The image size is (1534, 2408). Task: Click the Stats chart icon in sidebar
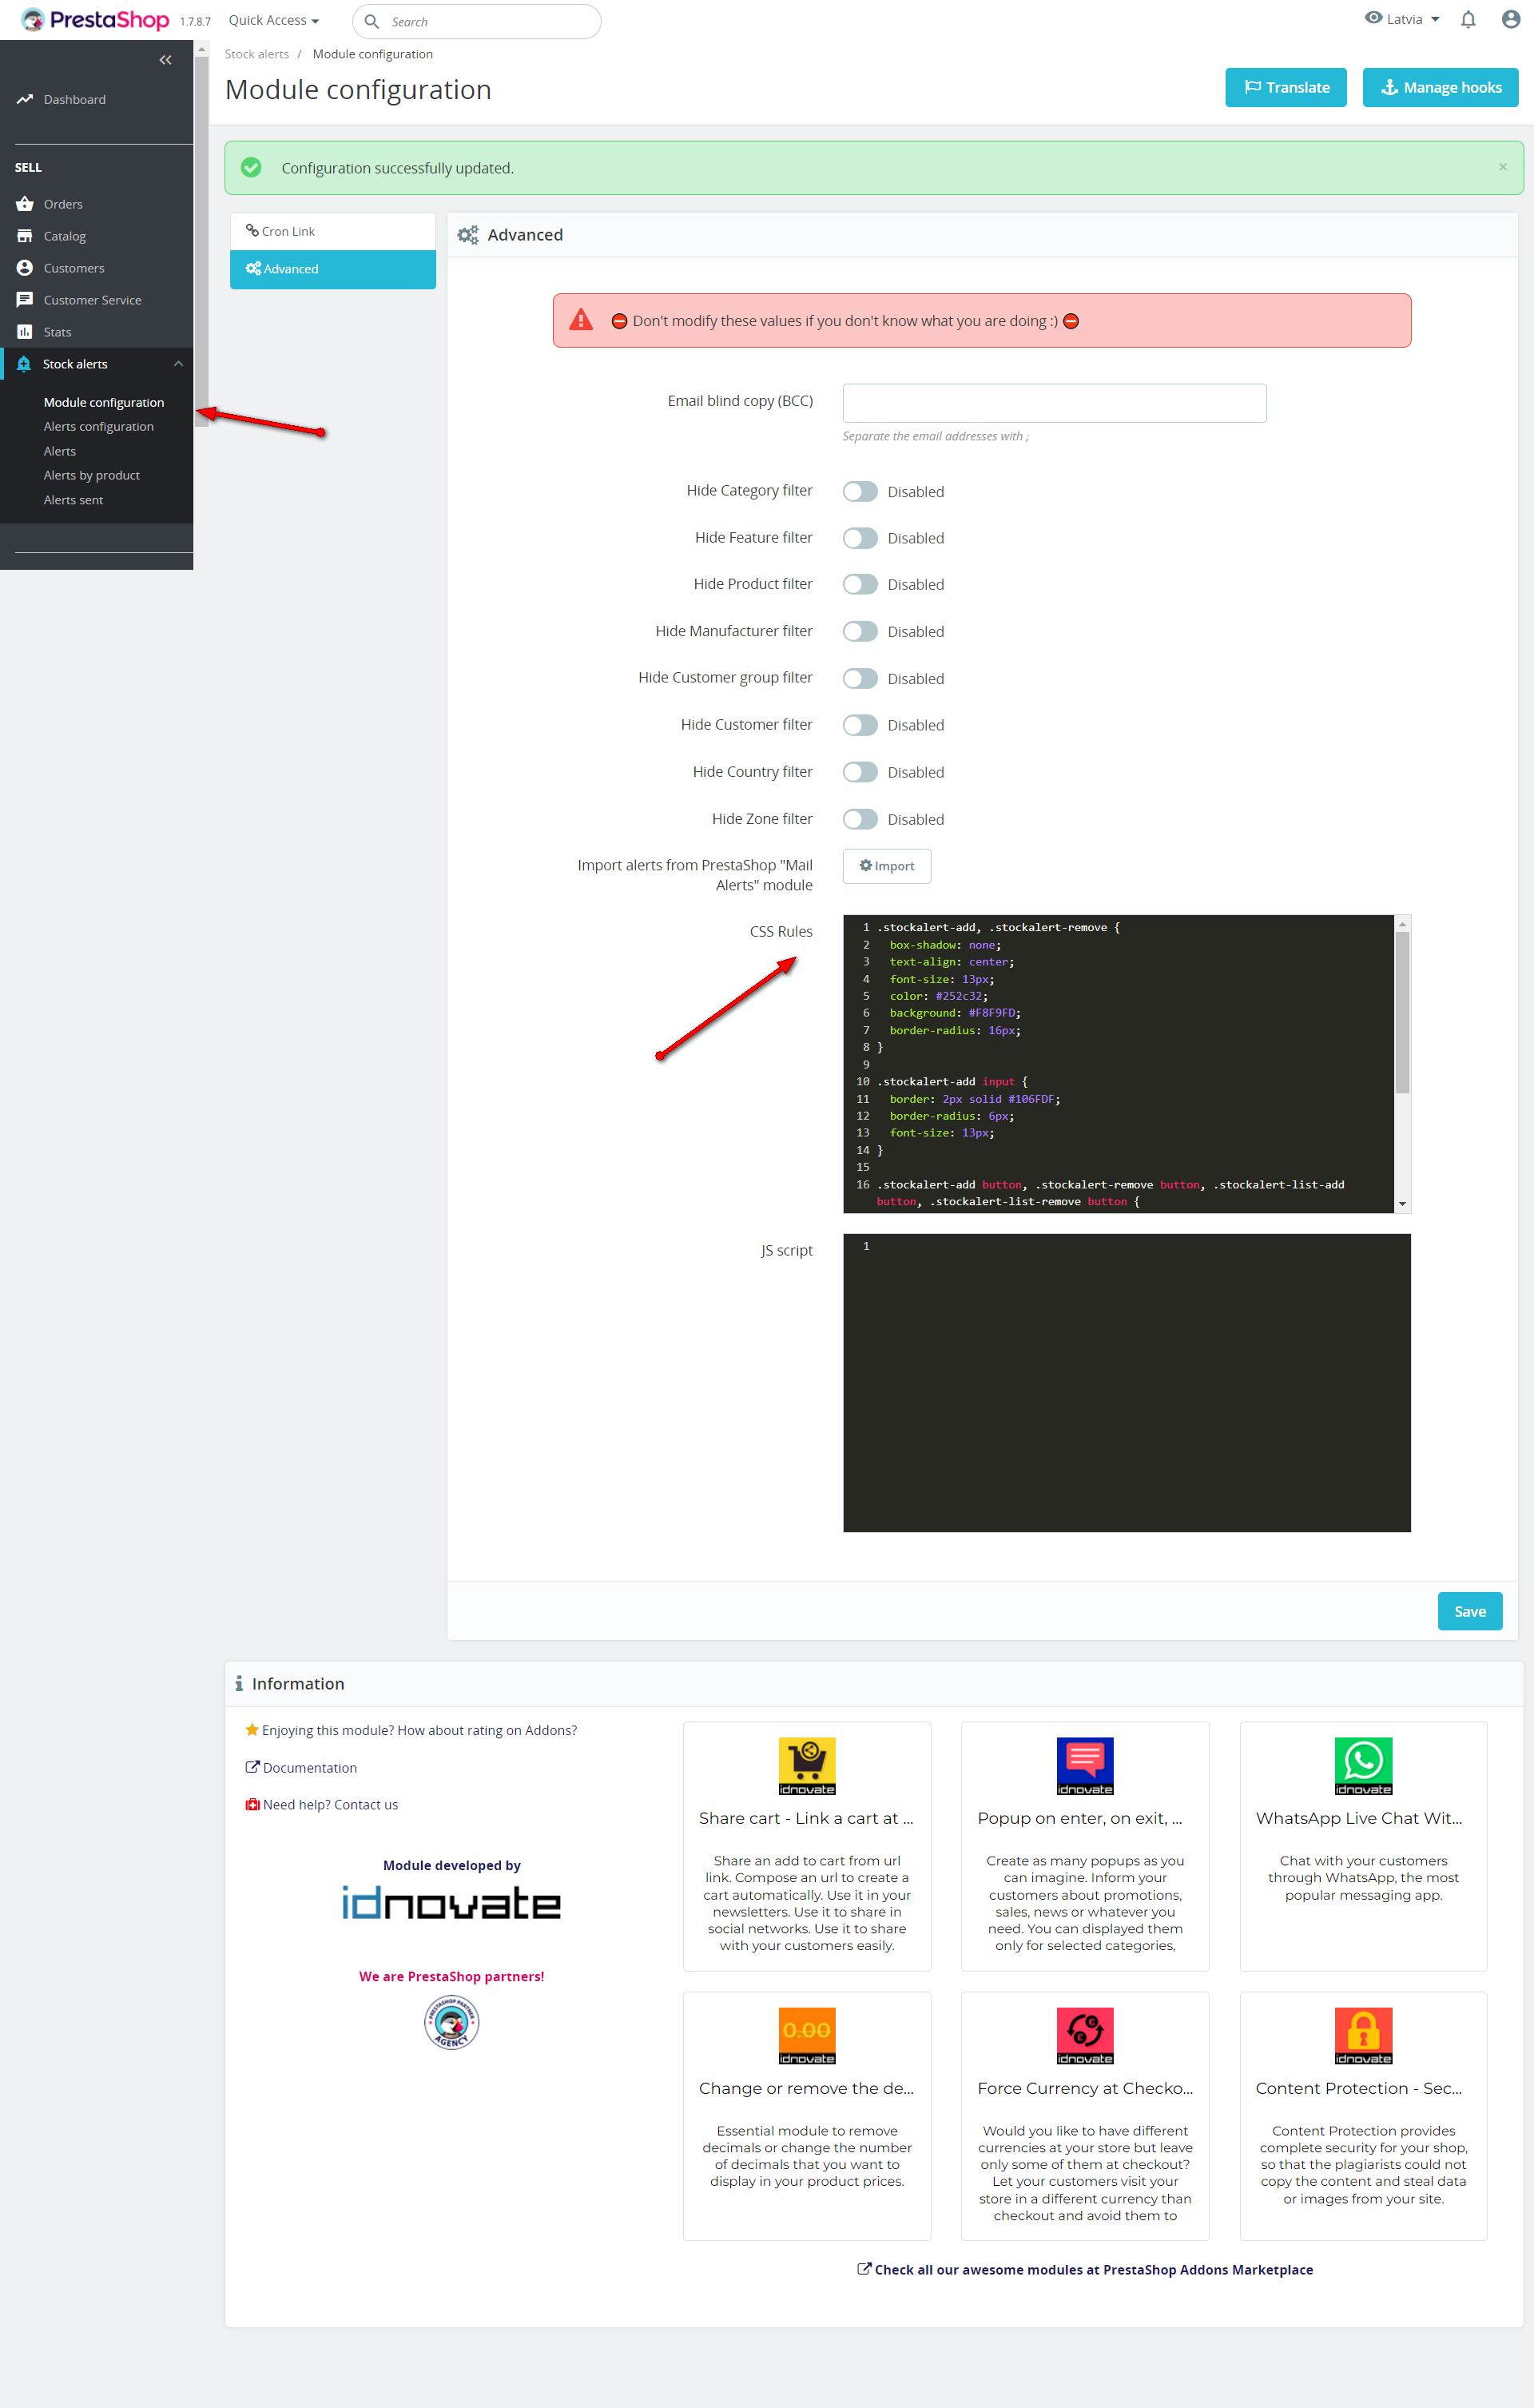[25, 332]
